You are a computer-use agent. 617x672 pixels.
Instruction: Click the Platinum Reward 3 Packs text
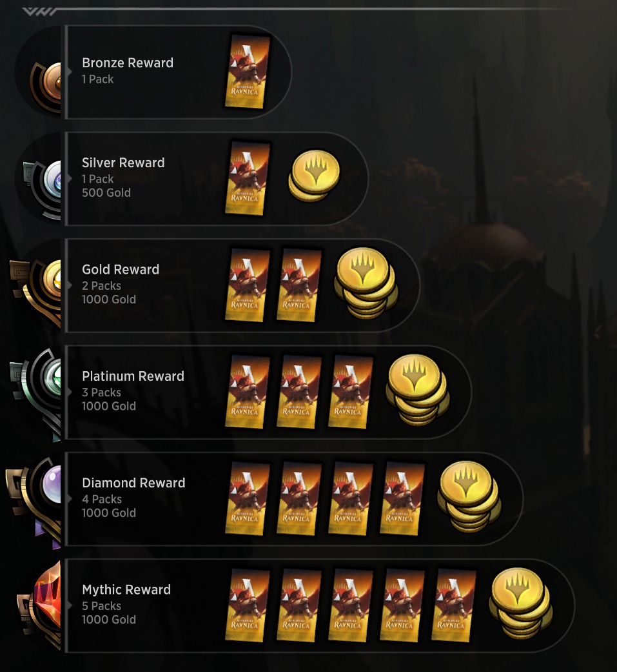101,392
